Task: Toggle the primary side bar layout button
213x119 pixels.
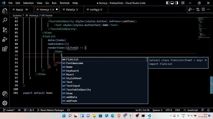Action: (168, 3)
